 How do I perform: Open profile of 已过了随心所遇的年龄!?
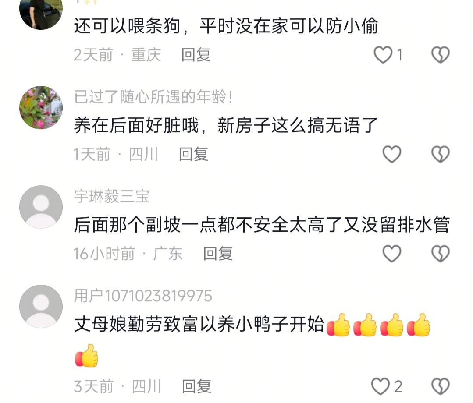point(153,97)
